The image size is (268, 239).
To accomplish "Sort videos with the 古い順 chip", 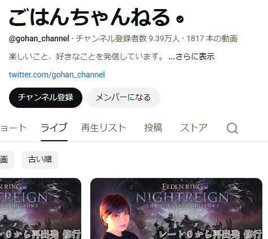I will [x=40, y=160].
